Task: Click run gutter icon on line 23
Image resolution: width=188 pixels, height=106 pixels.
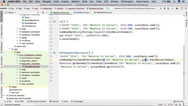Action: tap(54, 21)
